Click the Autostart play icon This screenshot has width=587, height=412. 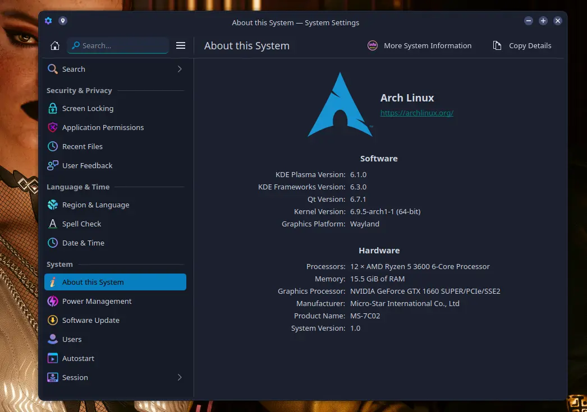coord(53,359)
